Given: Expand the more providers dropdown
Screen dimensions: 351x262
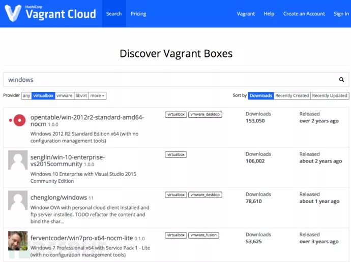Looking at the screenshot, I should (98, 95).
